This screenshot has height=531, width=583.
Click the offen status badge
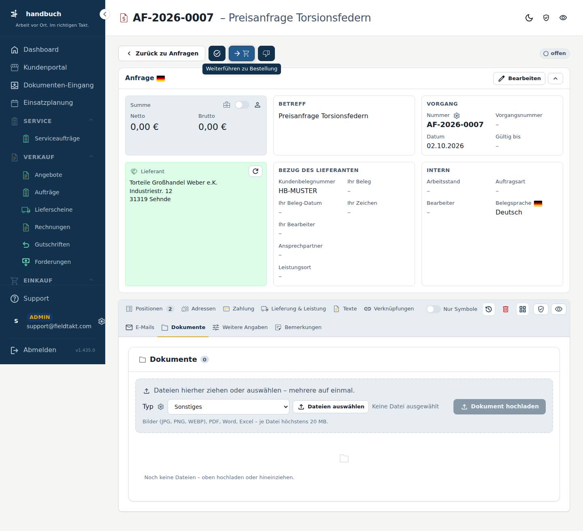555,53
